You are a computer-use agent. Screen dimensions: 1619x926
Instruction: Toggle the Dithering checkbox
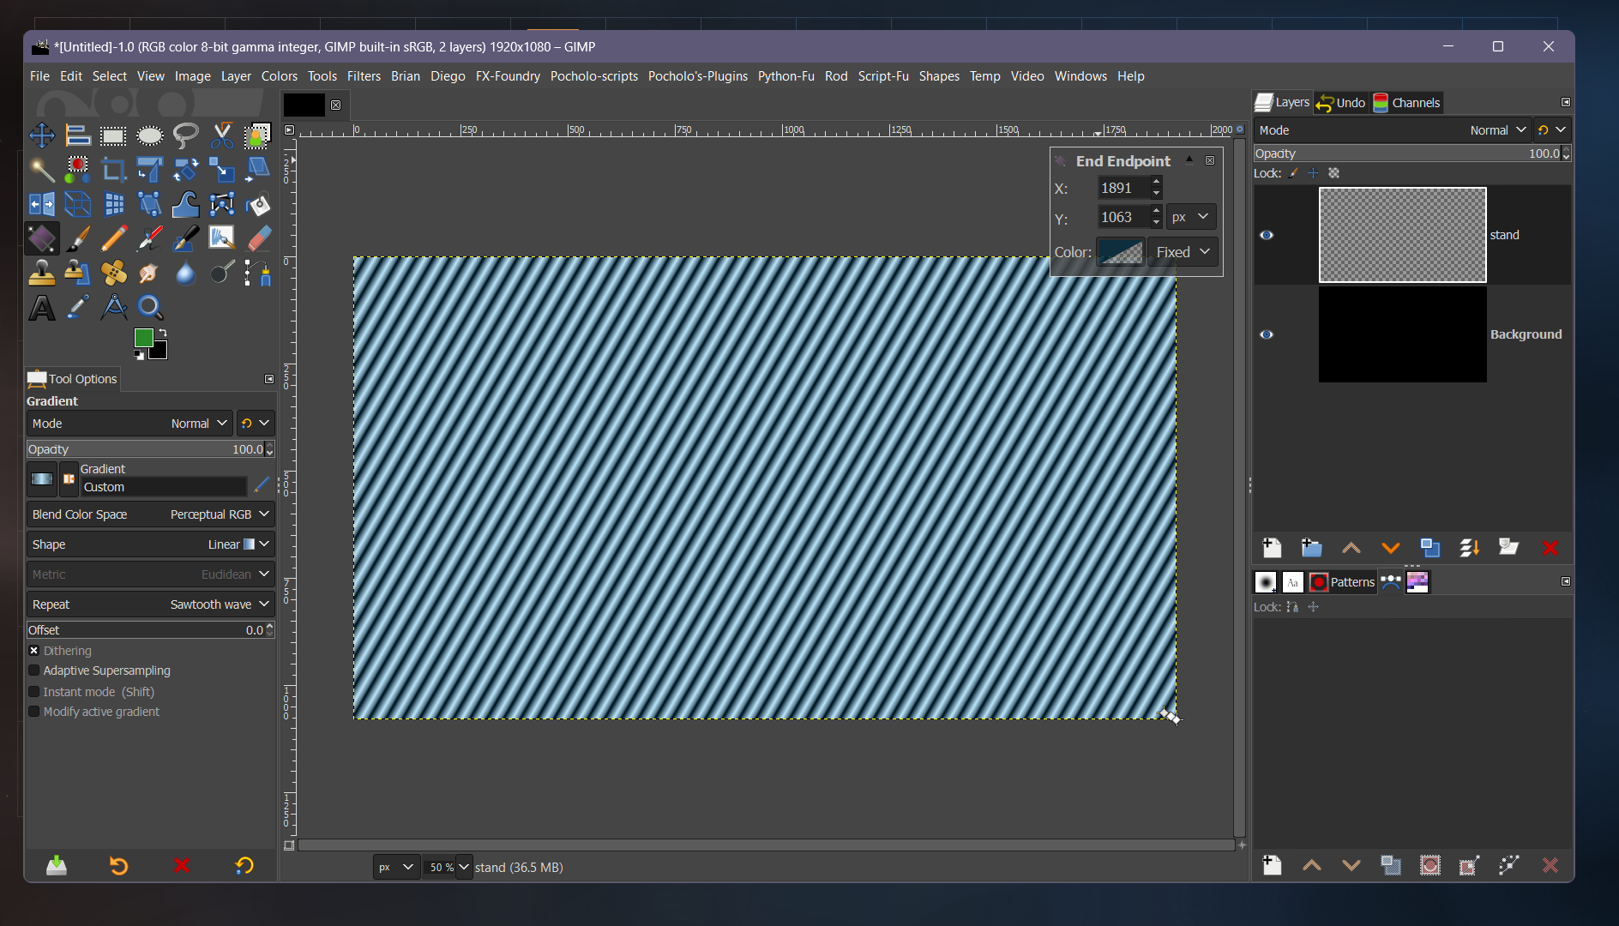(34, 651)
